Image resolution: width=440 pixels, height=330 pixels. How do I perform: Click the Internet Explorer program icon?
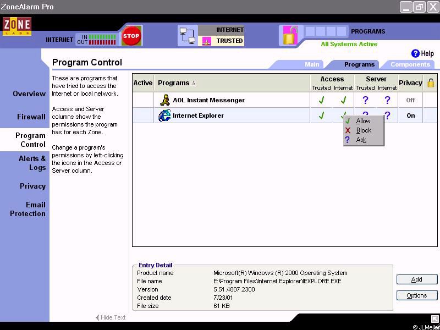pyautogui.click(x=164, y=116)
